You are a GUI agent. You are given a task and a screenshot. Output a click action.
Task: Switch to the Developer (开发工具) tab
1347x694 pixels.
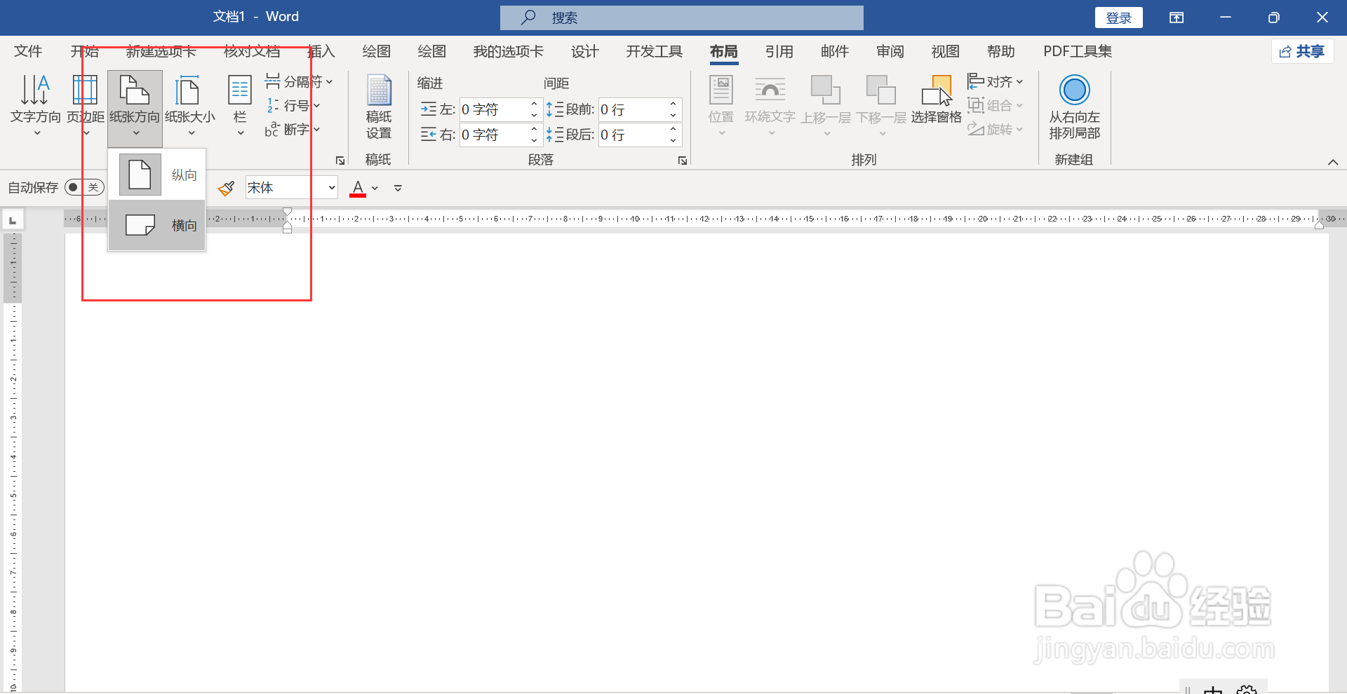pyautogui.click(x=654, y=51)
